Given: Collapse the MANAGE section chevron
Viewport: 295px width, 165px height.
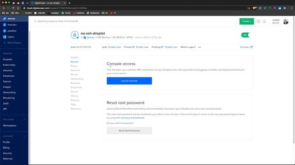Looking at the screenshot, I should pyautogui.click(x=24, y=53).
